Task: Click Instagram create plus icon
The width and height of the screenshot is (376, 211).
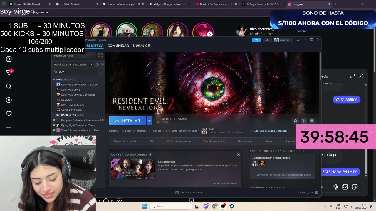Action: click(x=9, y=127)
